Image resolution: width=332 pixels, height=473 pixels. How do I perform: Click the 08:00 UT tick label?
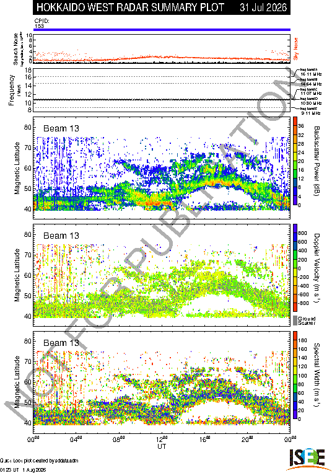(119, 440)
